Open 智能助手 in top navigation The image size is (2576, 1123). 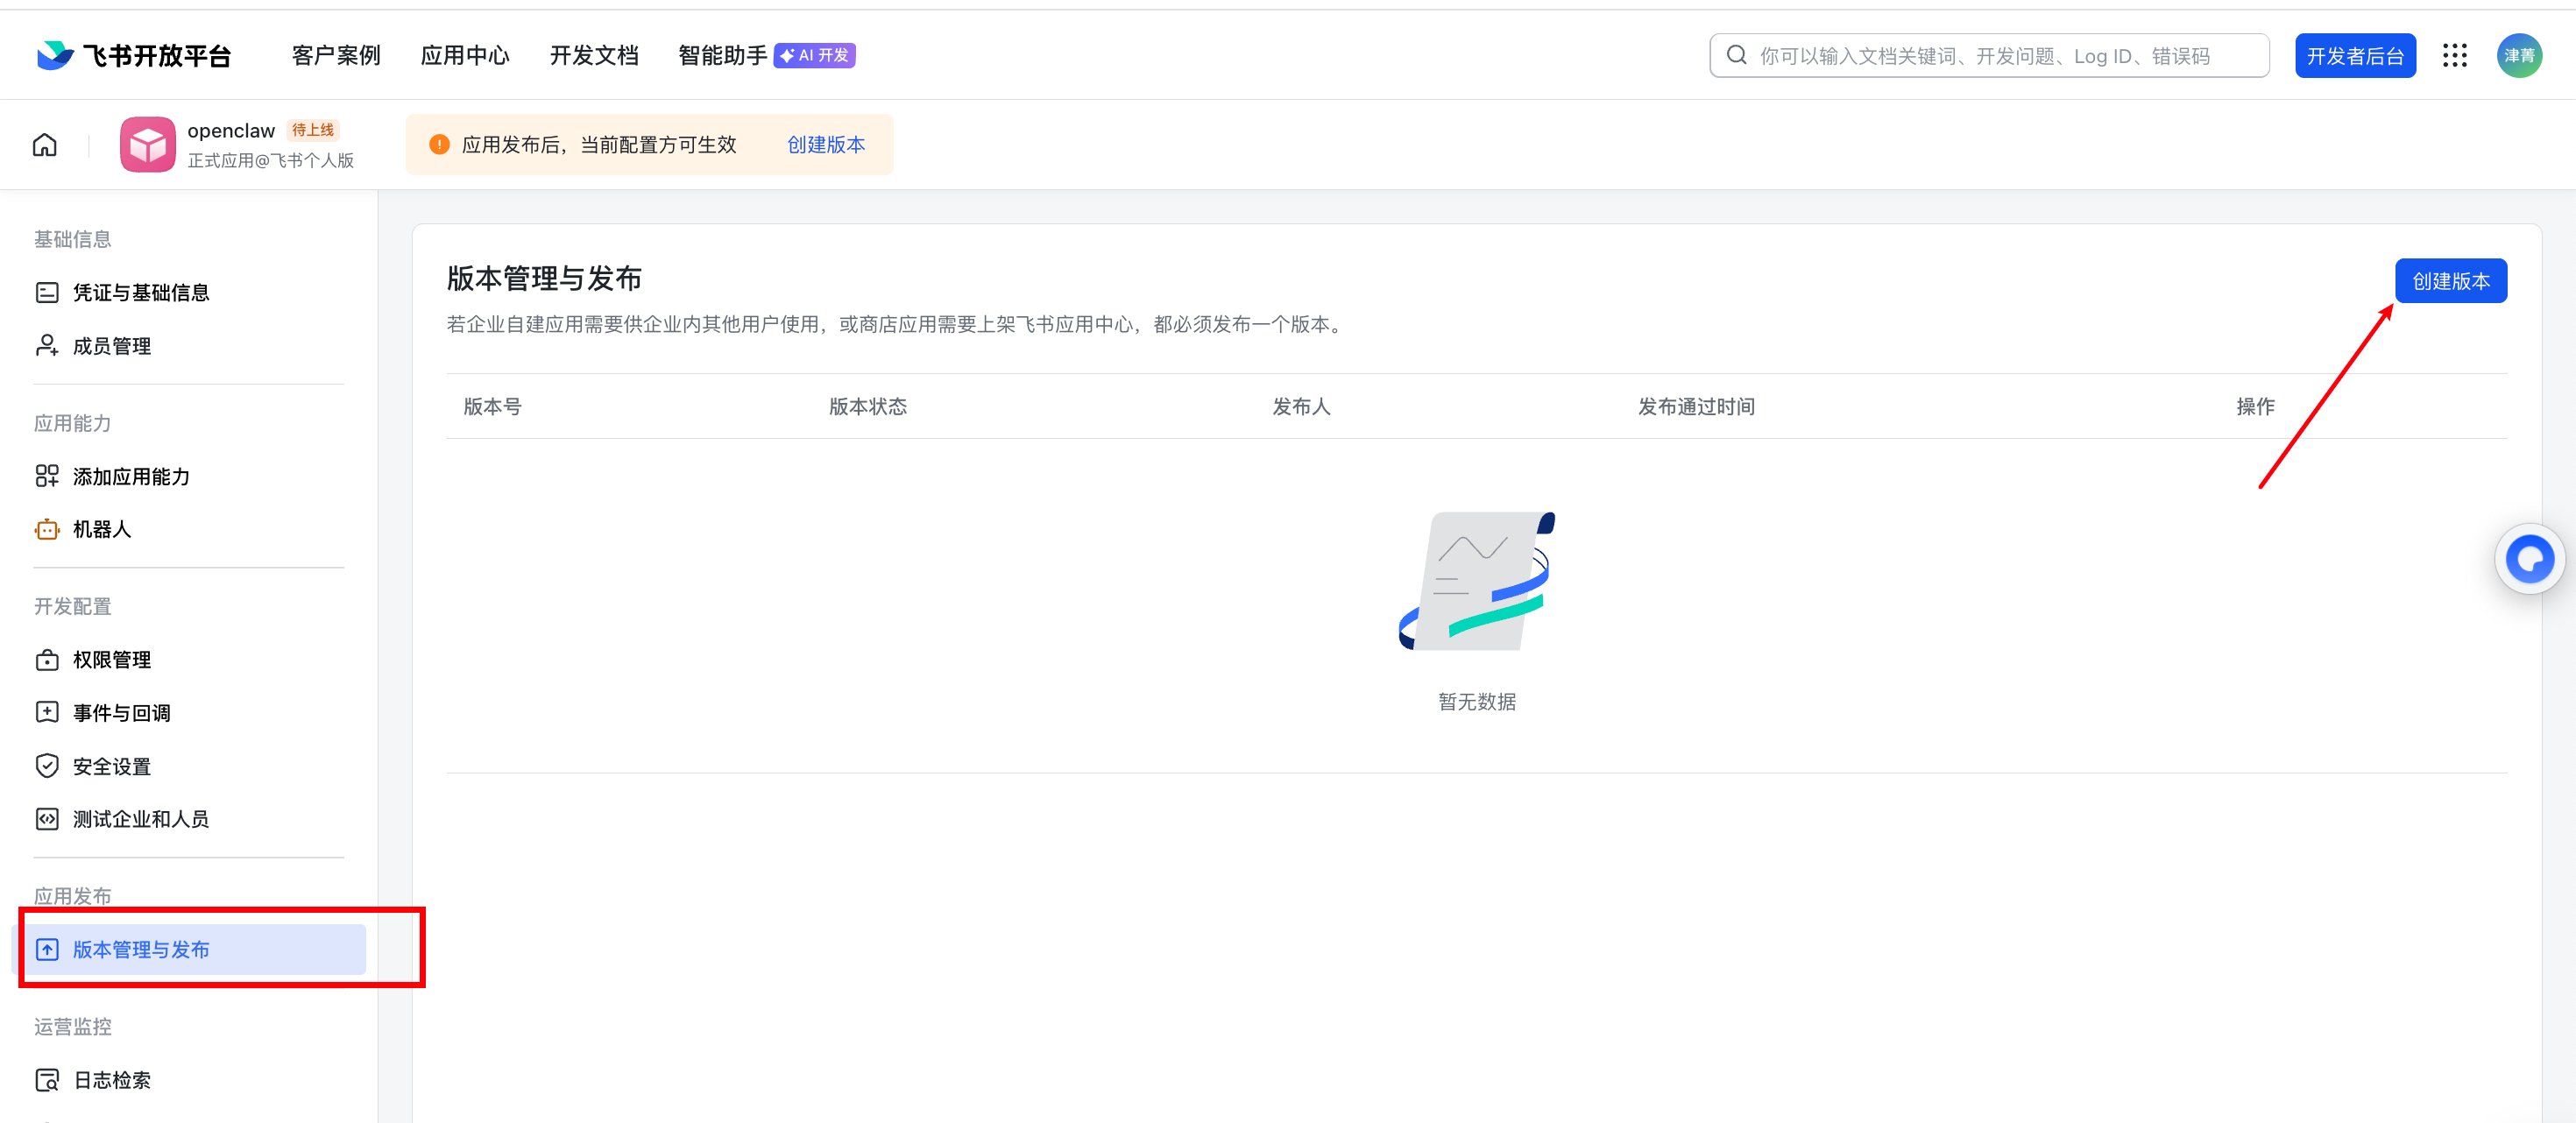723,55
